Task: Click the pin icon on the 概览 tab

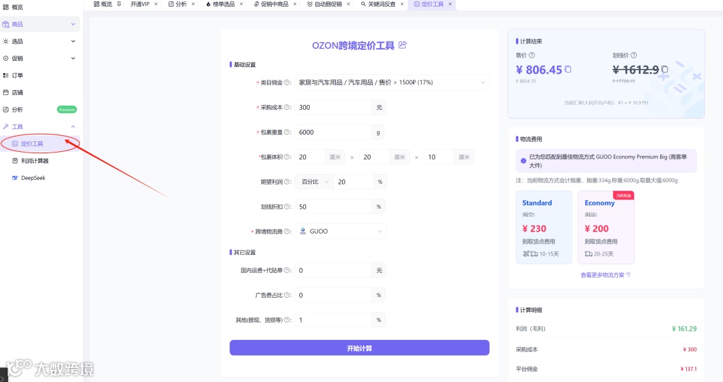Action: coord(119,4)
